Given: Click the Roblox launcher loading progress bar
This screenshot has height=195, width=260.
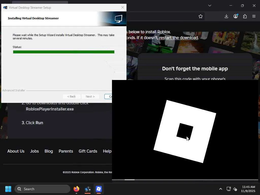Looking at the screenshot, I should 185,180.
